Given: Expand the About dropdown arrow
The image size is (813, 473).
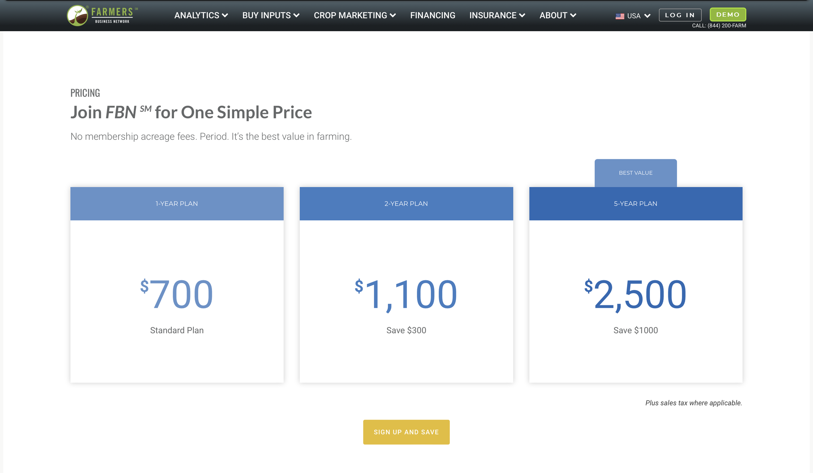Looking at the screenshot, I should click(x=573, y=15).
